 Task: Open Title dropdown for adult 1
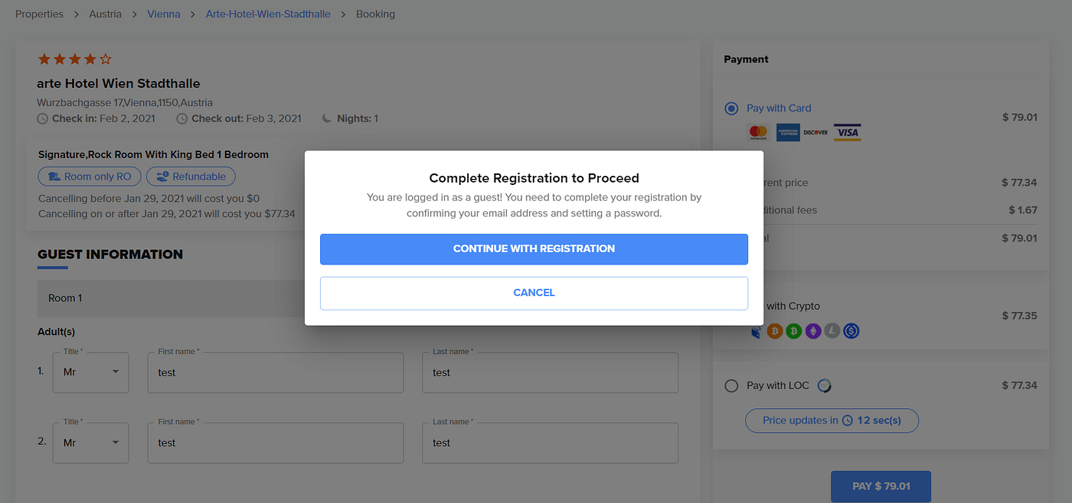pos(91,372)
